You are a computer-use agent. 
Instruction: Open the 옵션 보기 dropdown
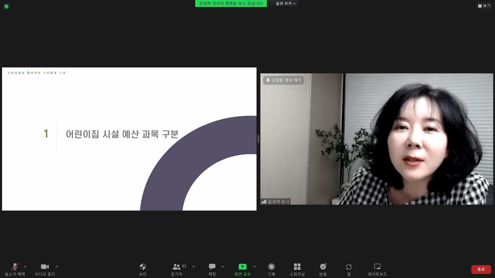286,4
